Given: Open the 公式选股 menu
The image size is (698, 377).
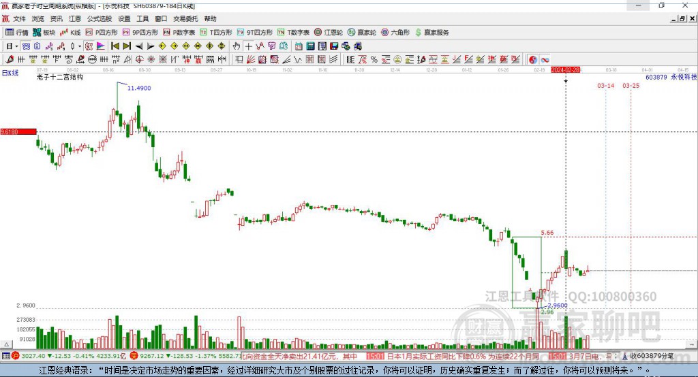Looking at the screenshot, I should coord(100,18).
